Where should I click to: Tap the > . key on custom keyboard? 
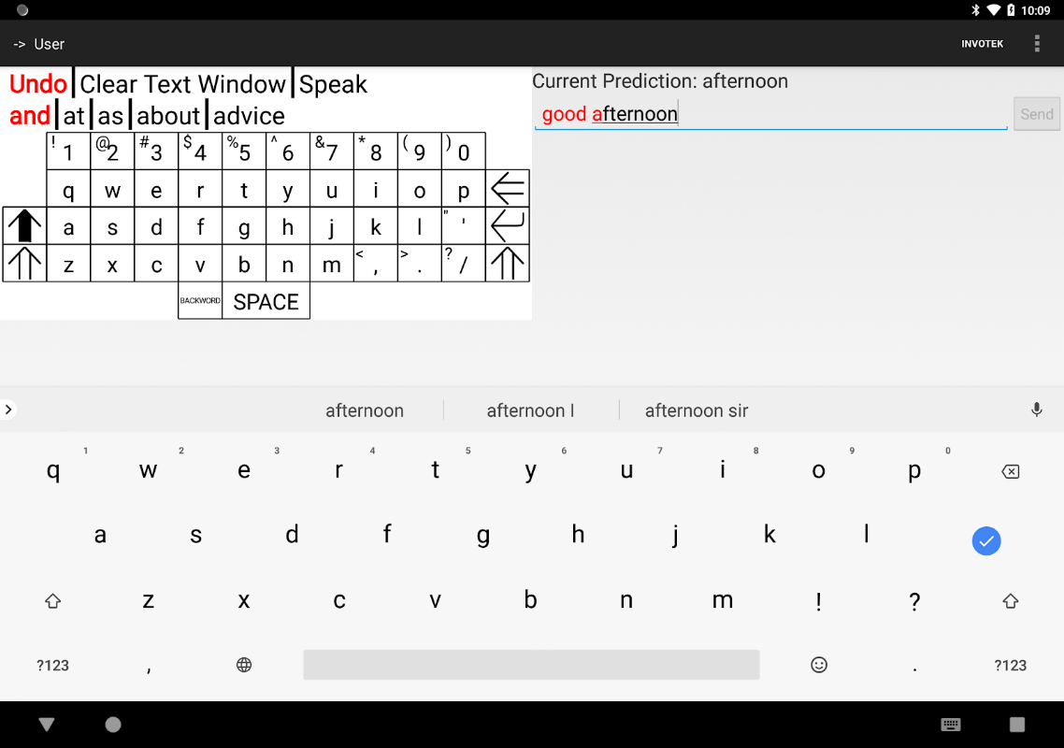pos(420,263)
